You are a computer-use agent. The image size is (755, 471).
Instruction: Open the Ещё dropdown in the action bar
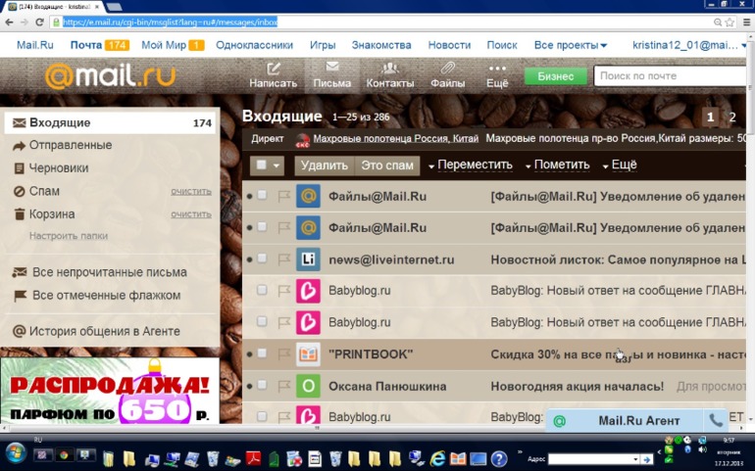(x=620, y=165)
